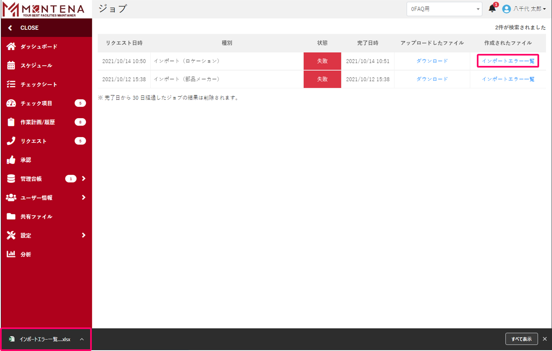The height and width of the screenshot is (351, 552).
Task: Open the work plan clipboard icon
Action: (x=11, y=122)
